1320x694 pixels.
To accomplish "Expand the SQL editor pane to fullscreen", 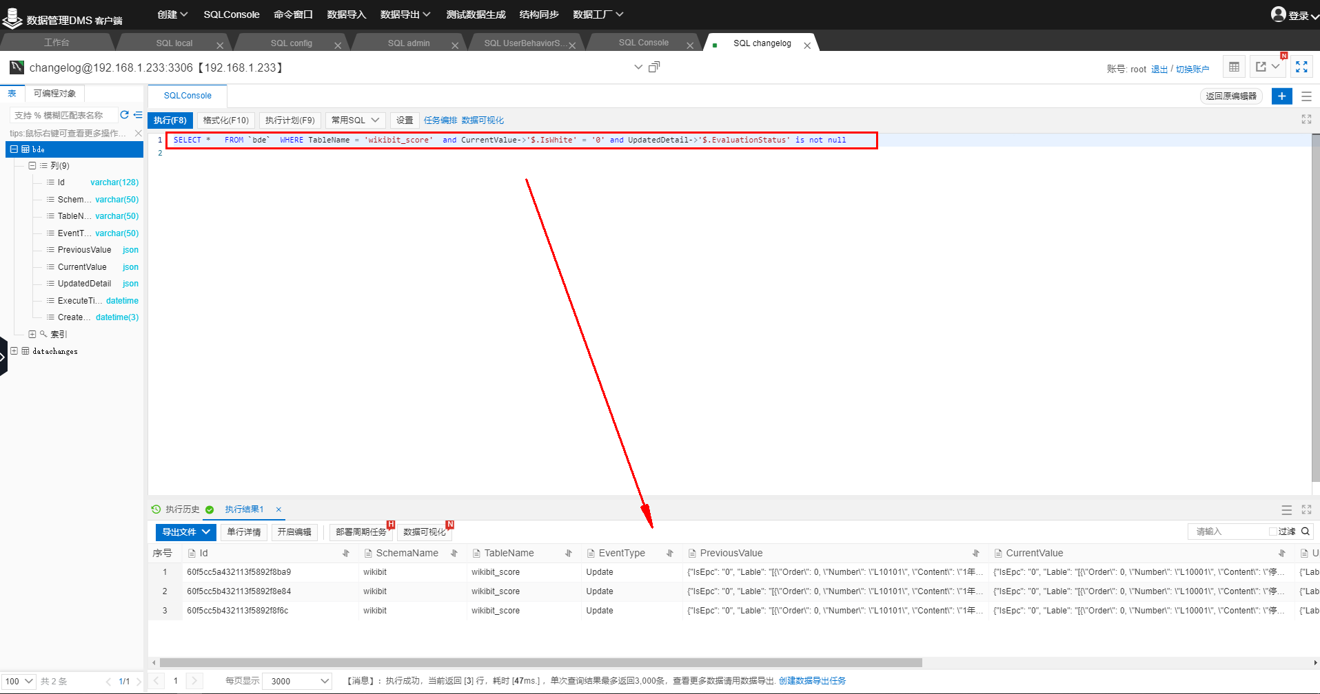I will [x=1306, y=119].
